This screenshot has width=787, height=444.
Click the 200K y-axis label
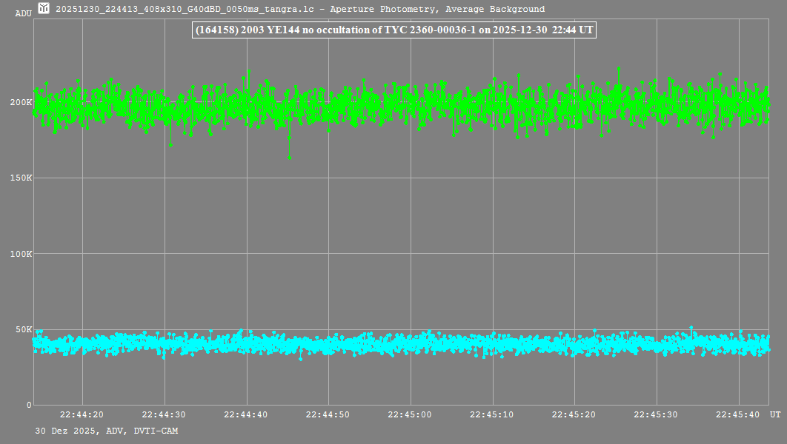[21, 102]
